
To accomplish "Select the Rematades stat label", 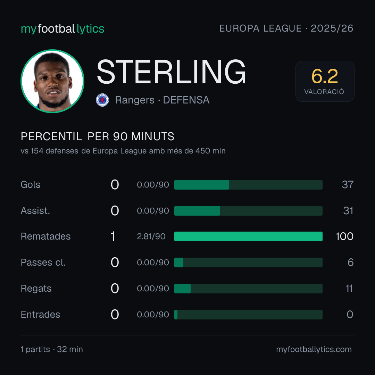I will (46, 236).
